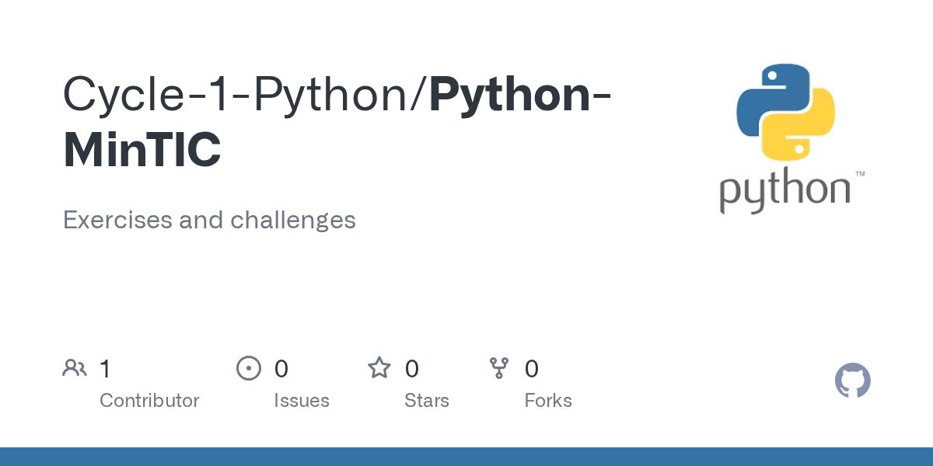Click the issues count 0
The width and height of the screenshot is (933, 466).
281,369
